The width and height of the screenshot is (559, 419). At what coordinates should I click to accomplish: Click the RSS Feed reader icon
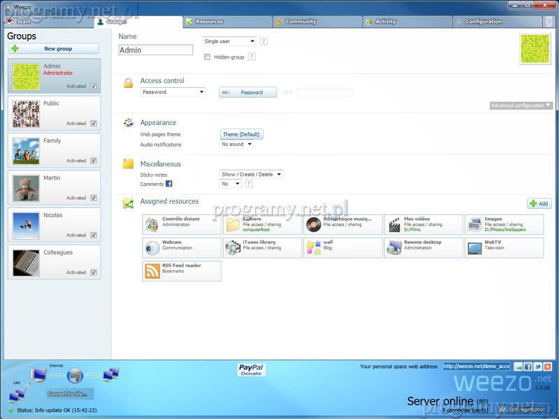[x=152, y=271]
